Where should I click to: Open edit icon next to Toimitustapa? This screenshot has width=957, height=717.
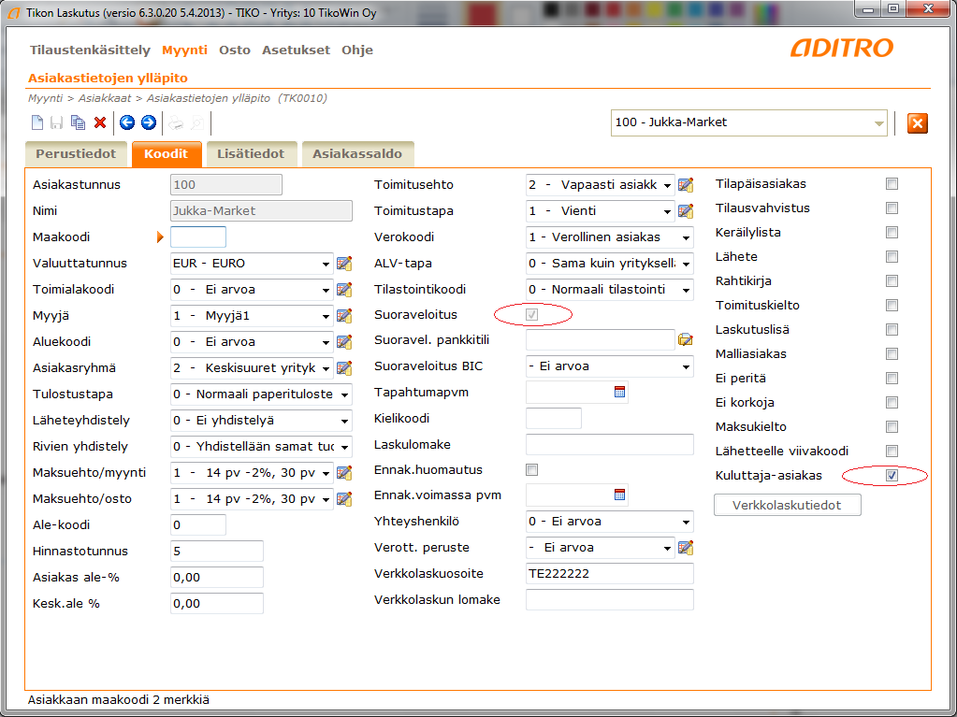coord(686,211)
